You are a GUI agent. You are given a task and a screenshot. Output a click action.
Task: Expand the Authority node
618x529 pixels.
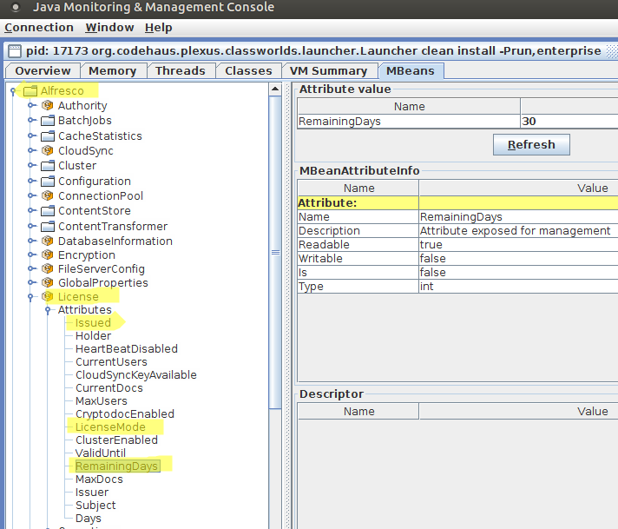30,105
